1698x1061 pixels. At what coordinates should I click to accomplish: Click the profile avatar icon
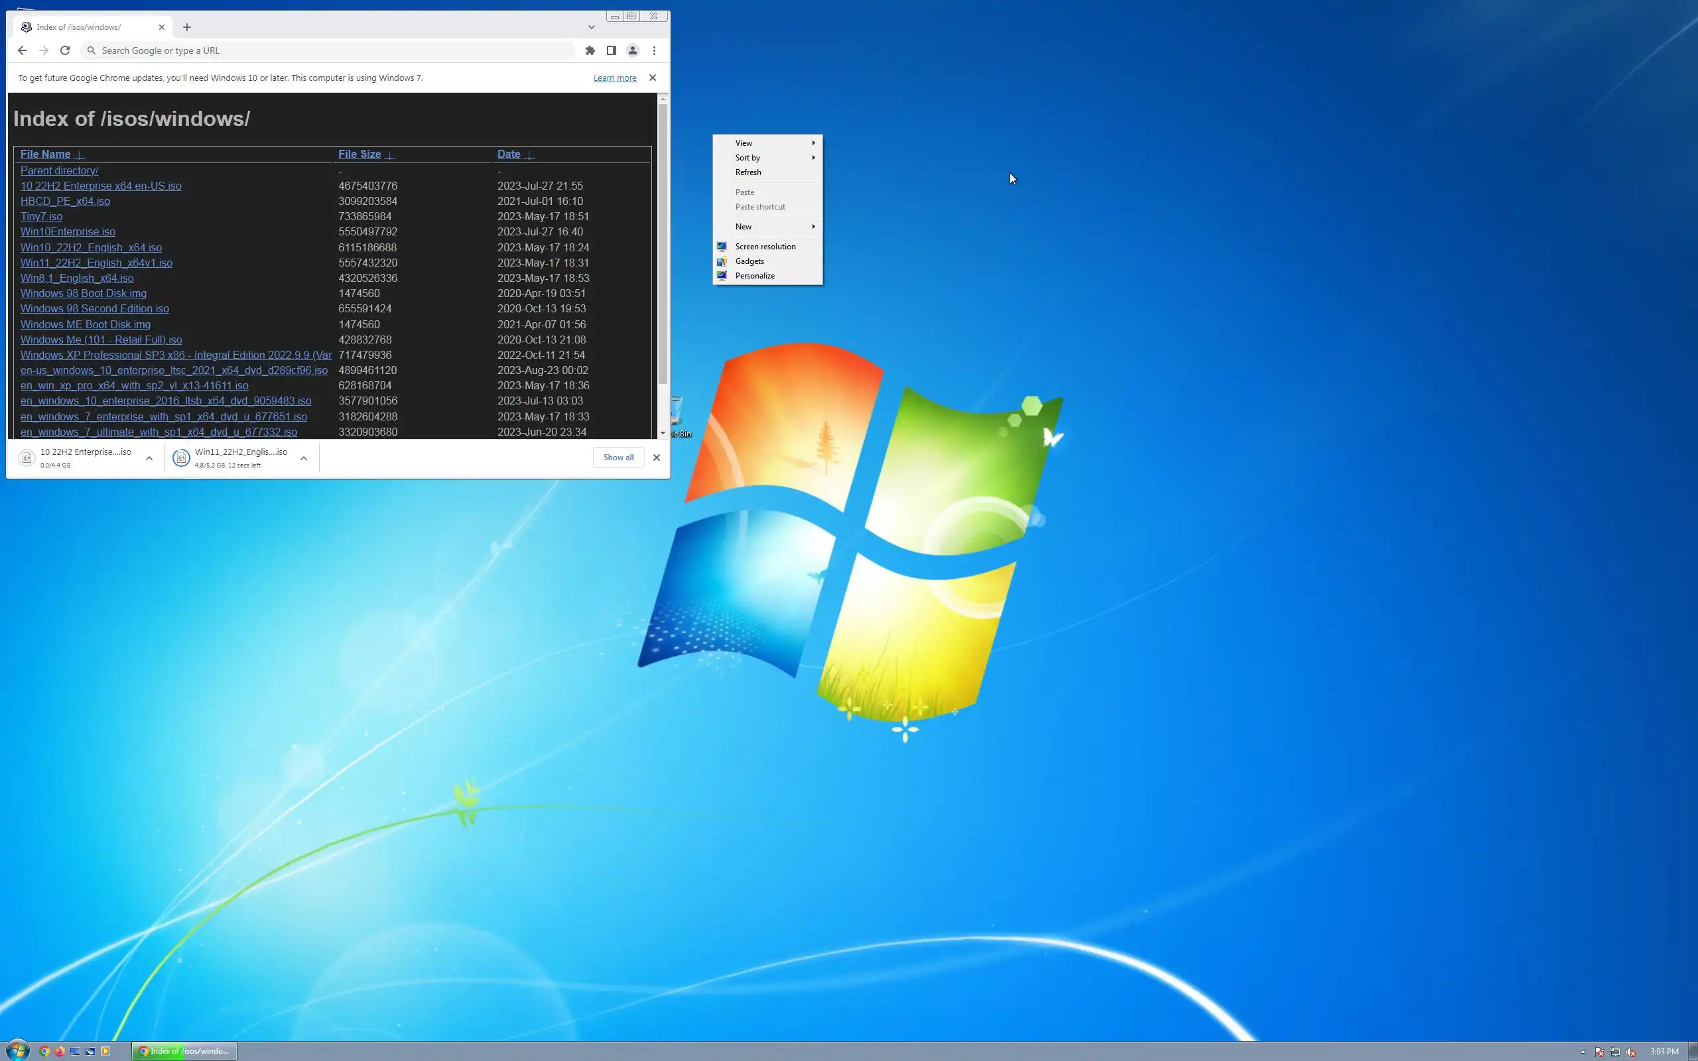[632, 50]
